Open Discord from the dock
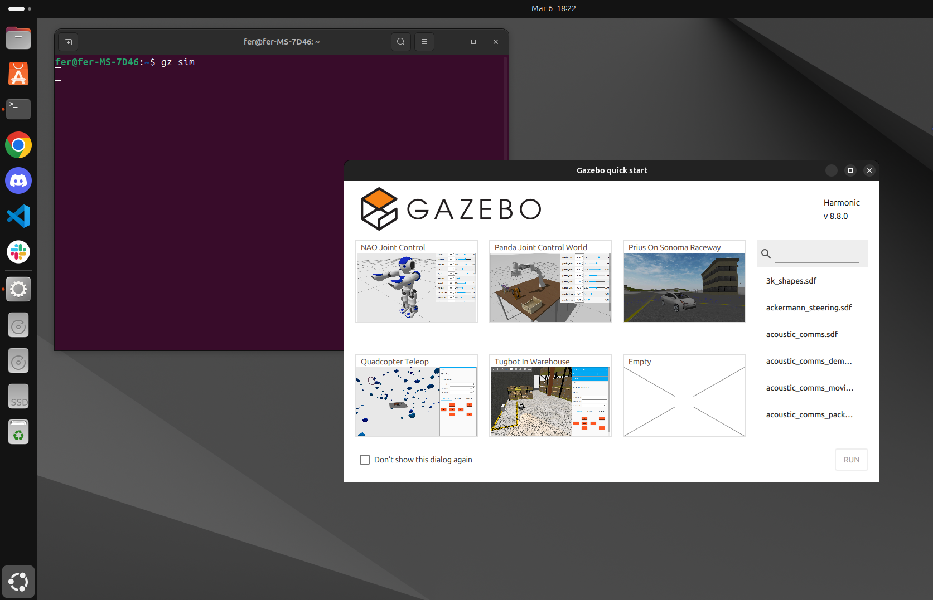933x600 pixels. pos(18,181)
